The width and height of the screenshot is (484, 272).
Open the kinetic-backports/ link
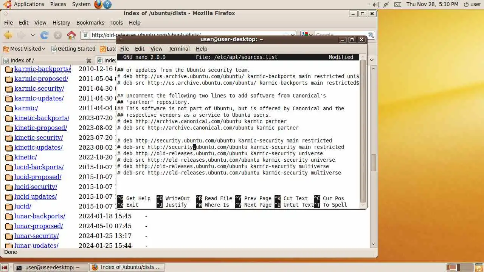42,118
